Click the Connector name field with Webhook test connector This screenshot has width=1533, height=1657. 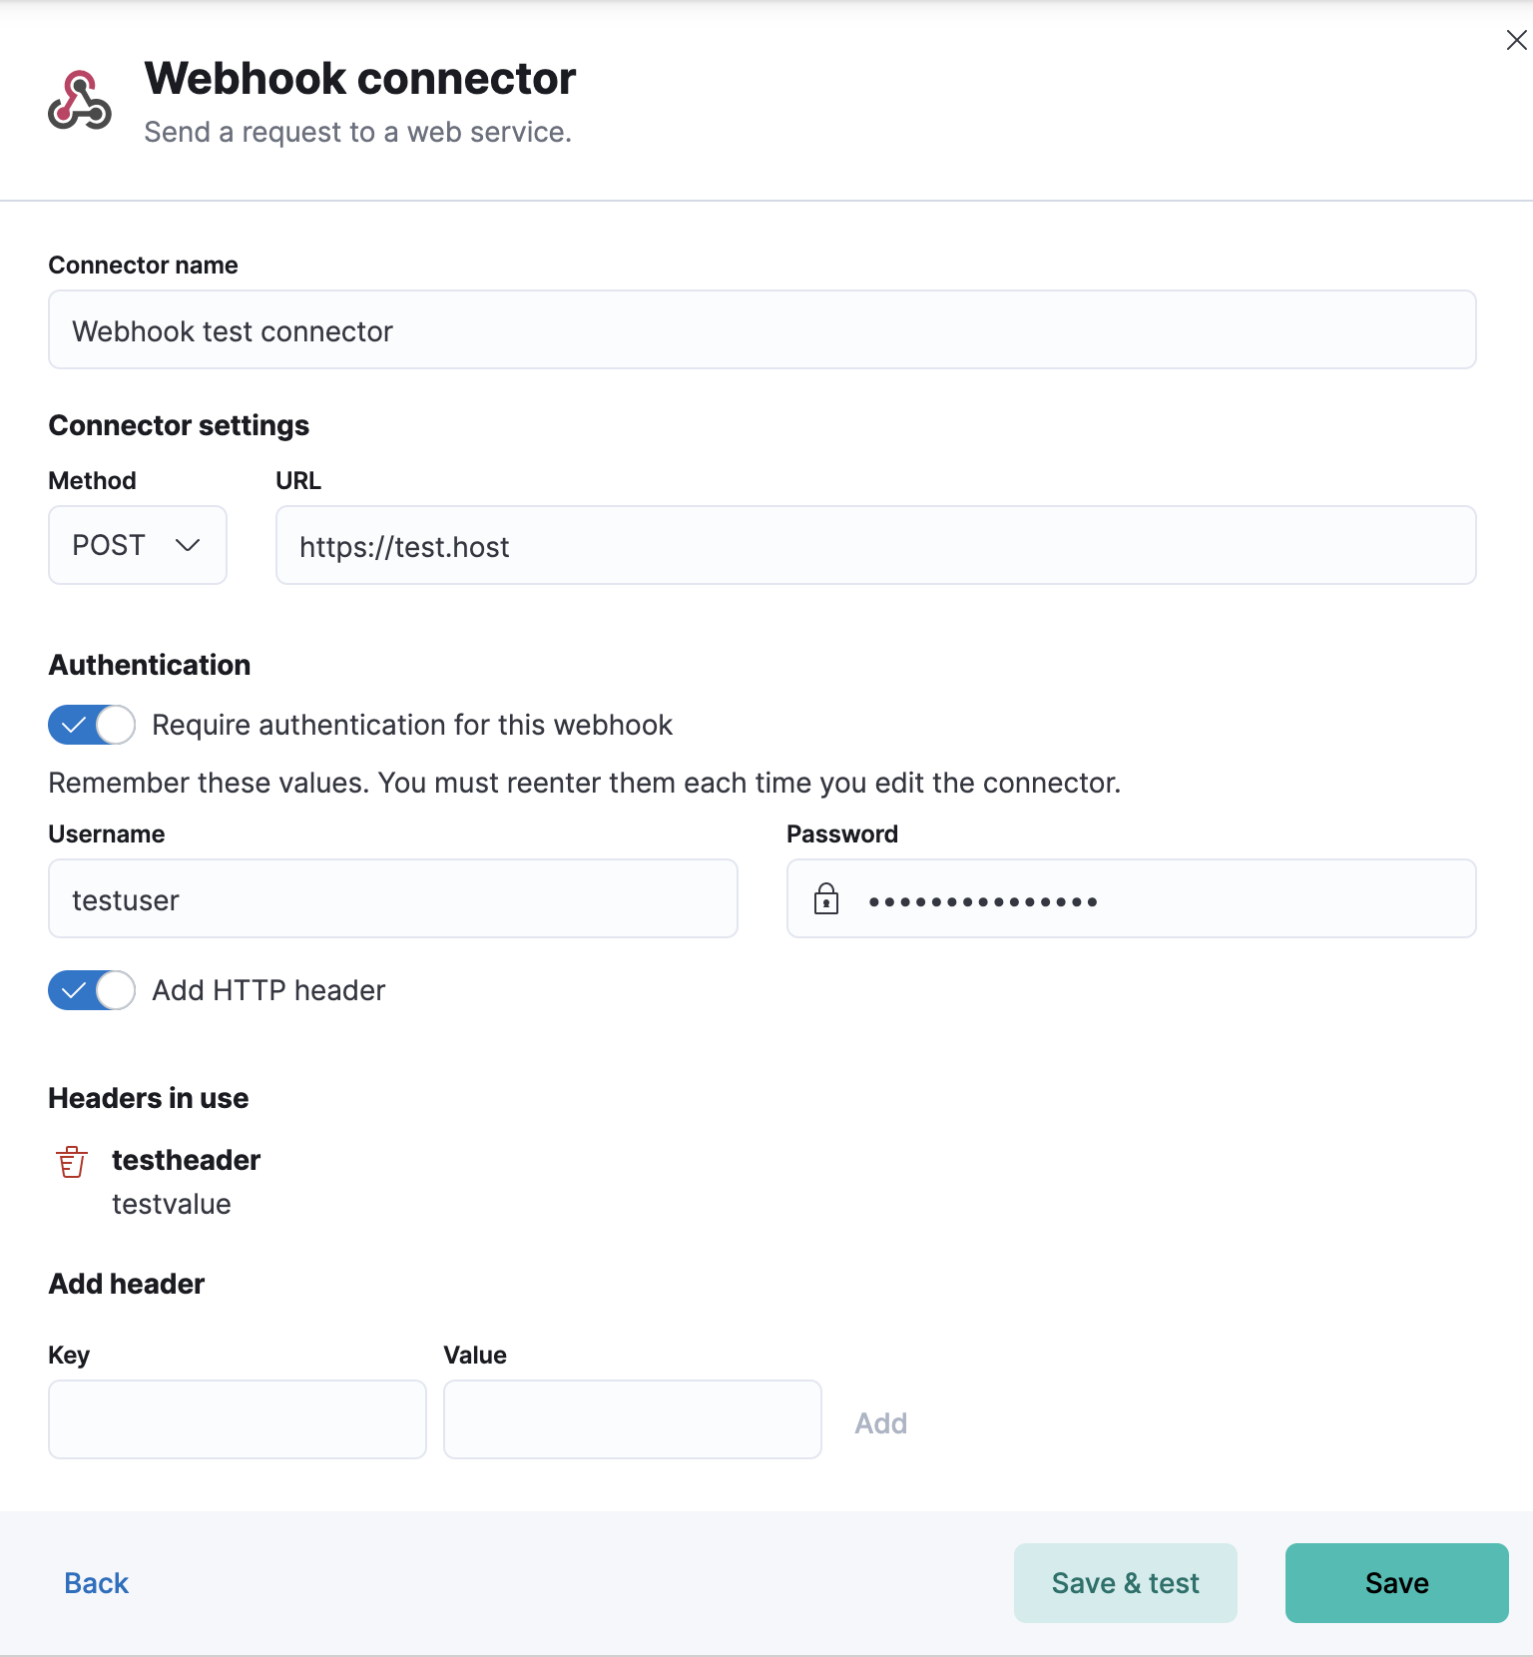coord(762,329)
